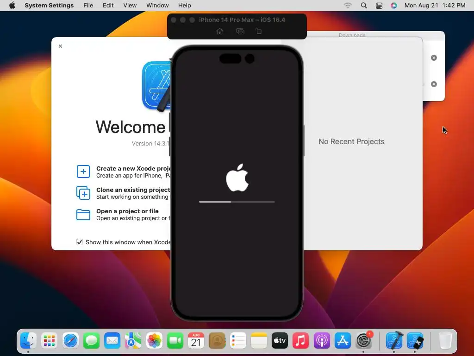Image resolution: width=474 pixels, height=356 pixels.
Task: Open Maps from the Dock
Action: pos(133,341)
